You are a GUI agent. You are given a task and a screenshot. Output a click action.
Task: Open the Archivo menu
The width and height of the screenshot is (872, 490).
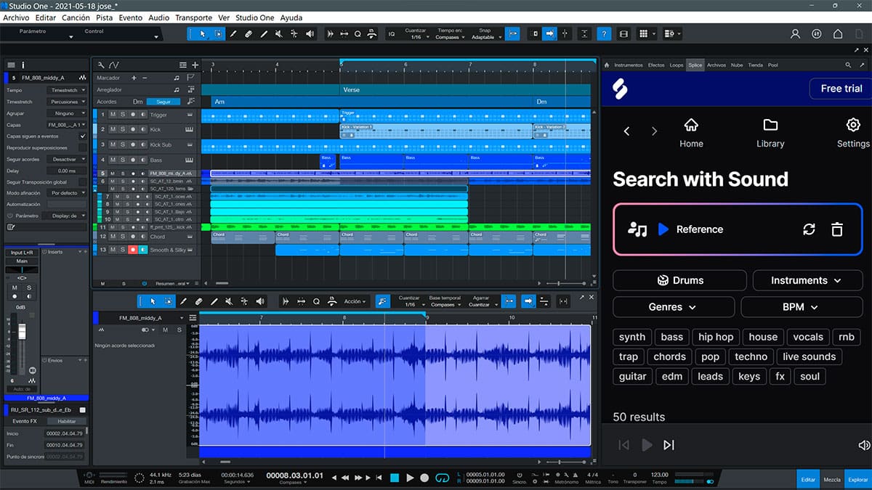pyautogui.click(x=17, y=17)
